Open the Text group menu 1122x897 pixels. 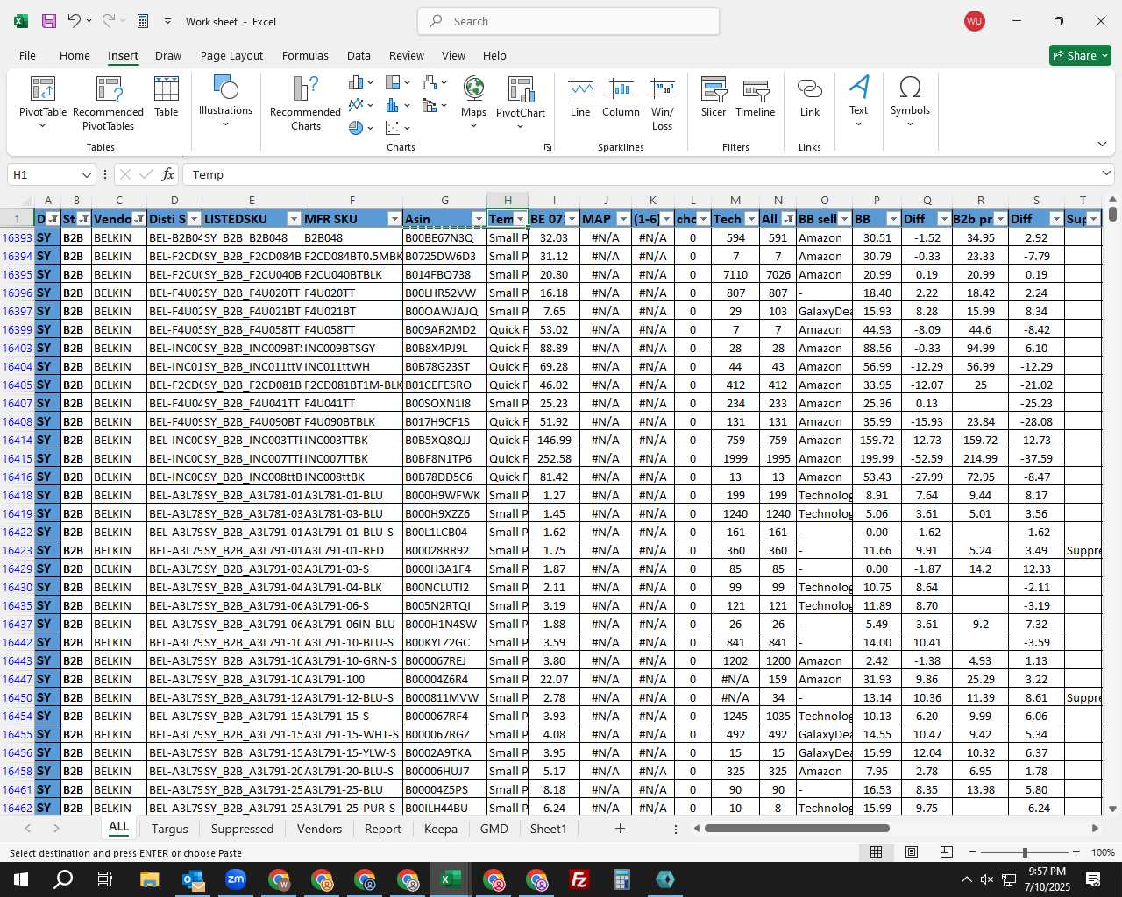[859, 101]
